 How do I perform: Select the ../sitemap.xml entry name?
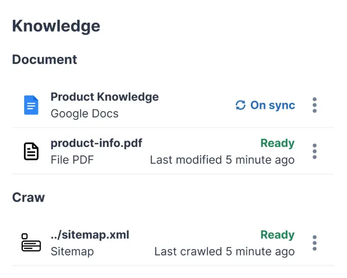click(x=90, y=235)
